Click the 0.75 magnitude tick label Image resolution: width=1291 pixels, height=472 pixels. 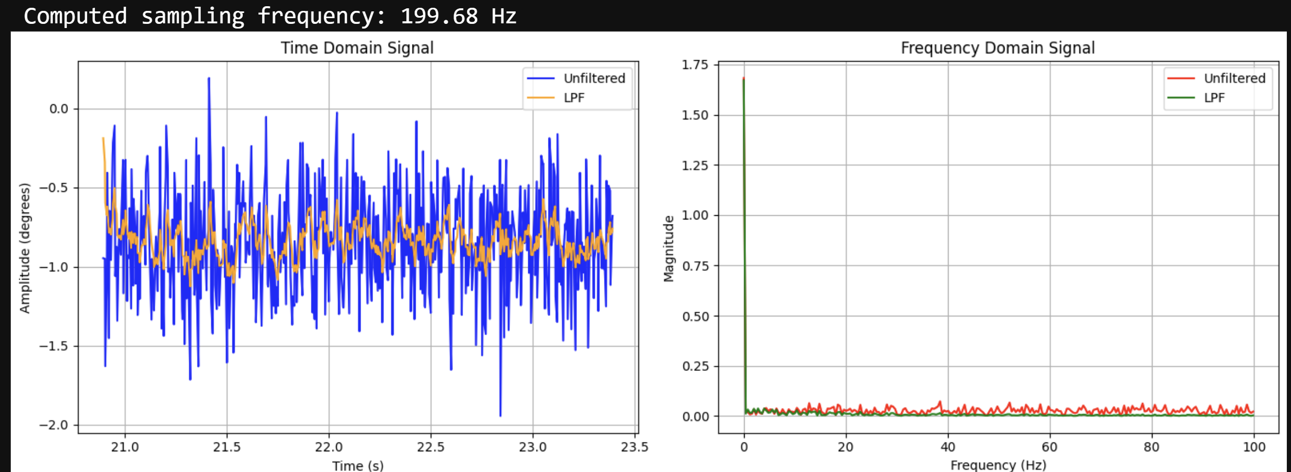[695, 266]
